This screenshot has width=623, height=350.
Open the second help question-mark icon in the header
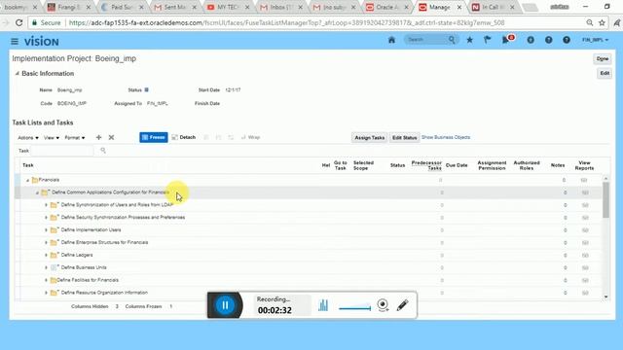567,40
